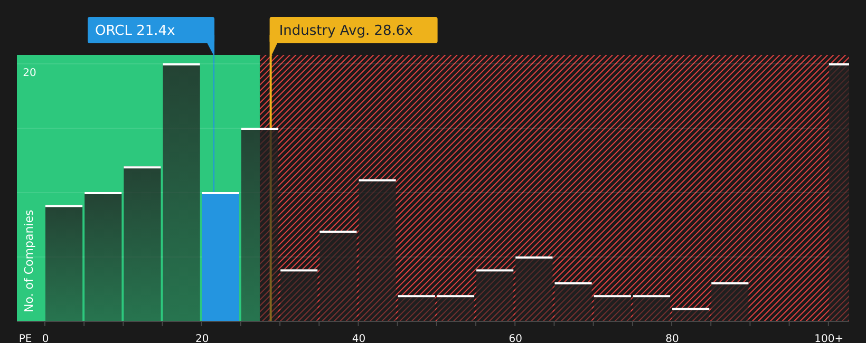Click the bar for PE 45-50
Screen dimensions: 866x343
pos(416,308)
